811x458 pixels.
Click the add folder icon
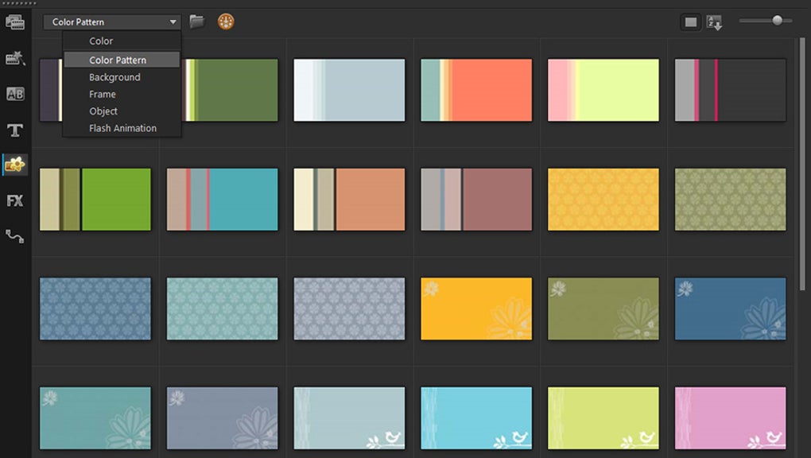click(x=197, y=21)
